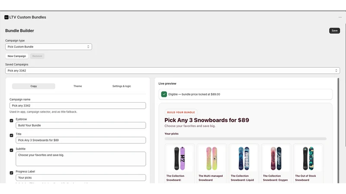Viewport: 346px width, 194px height.
Task: Click the Title input field
Action: coord(81,140)
